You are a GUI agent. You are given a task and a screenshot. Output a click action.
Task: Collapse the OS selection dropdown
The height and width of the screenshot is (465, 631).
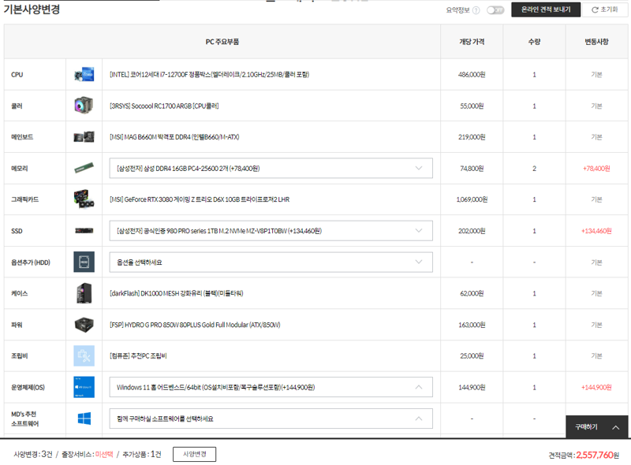click(x=271, y=387)
